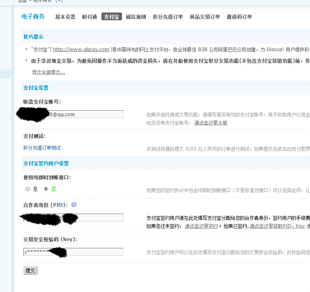
Task: Focus the 交易安全校验码 key field
Action: pos(73,252)
